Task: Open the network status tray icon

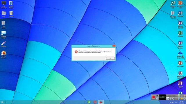Action: [171, 102]
